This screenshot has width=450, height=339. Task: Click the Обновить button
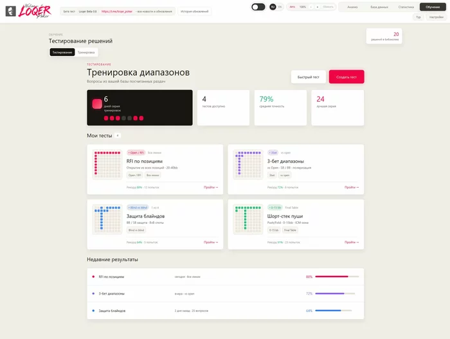(328, 7)
